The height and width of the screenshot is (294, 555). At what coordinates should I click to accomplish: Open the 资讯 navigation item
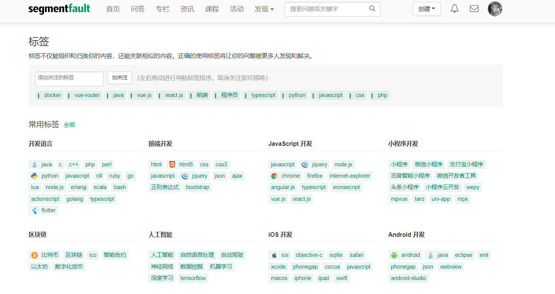click(187, 9)
